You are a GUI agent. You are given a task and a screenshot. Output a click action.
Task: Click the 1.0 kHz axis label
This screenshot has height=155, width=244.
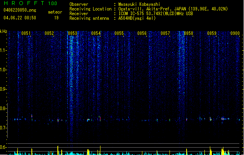(3, 70)
